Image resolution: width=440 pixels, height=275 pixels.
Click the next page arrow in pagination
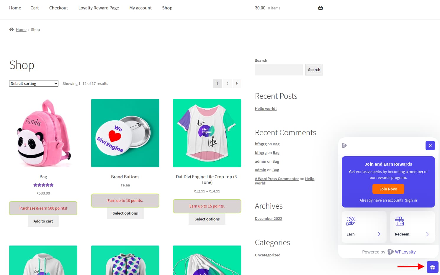(237, 83)
